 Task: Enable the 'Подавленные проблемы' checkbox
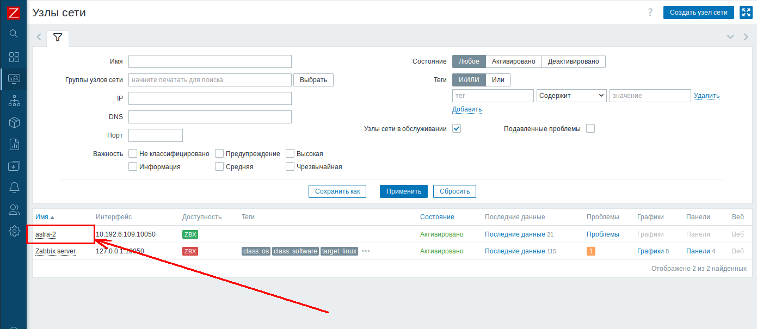click(x=590, y=129)
